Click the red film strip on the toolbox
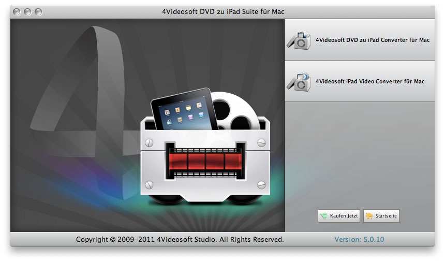The width and height of the screenshot is (445, 262). [204, 159]
